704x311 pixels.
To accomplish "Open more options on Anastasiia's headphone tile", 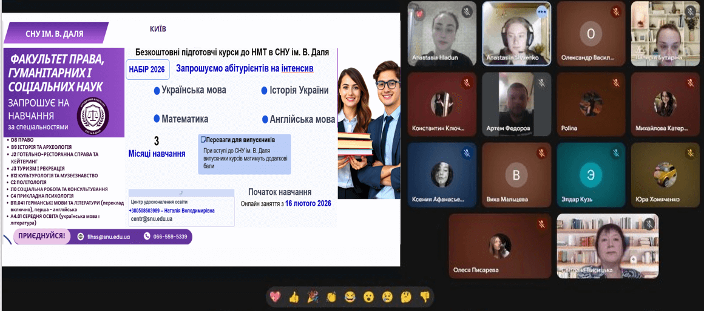I will tap(541, 11).
